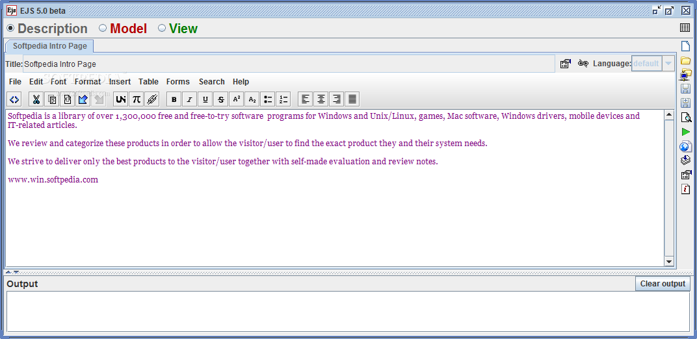Apply Superscript formatting

pos(237,99)
